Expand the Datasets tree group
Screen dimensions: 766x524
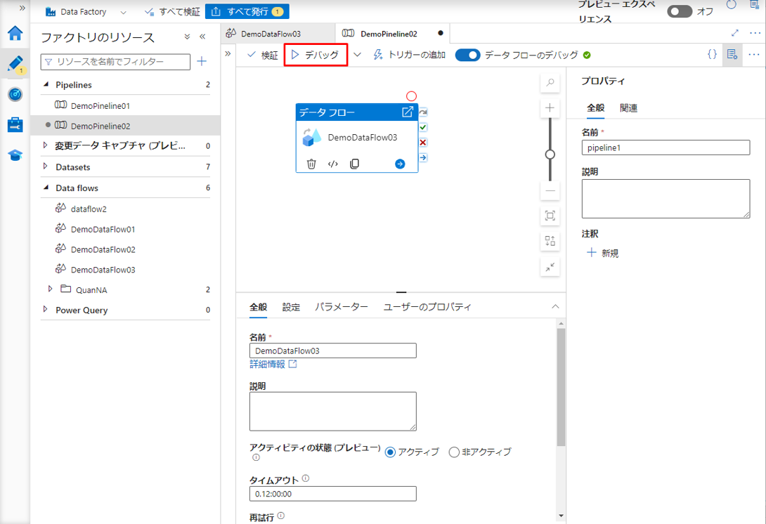[x=46, y=166]
